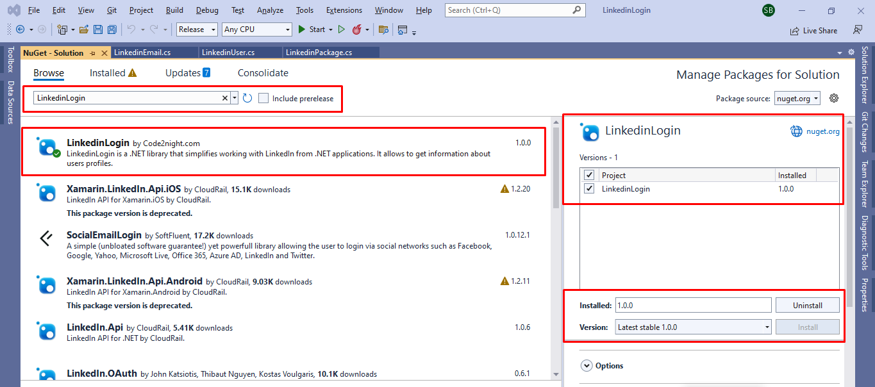Open the Version Latest stable dropdown
The height and width of the screenshot is (387, 875).
coord(693,327)
